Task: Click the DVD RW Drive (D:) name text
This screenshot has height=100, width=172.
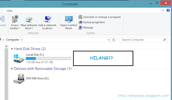Action: [37, 78]
